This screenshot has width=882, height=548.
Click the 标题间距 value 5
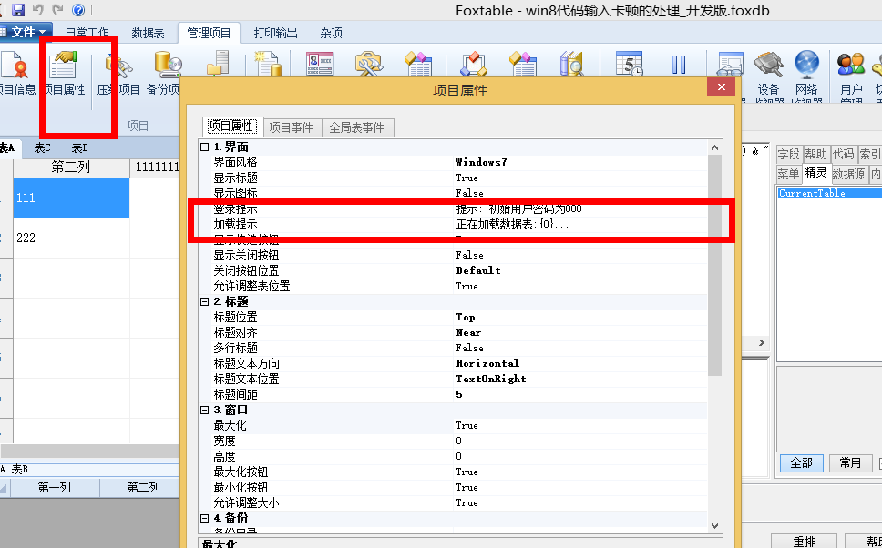(x=459, y=394)
